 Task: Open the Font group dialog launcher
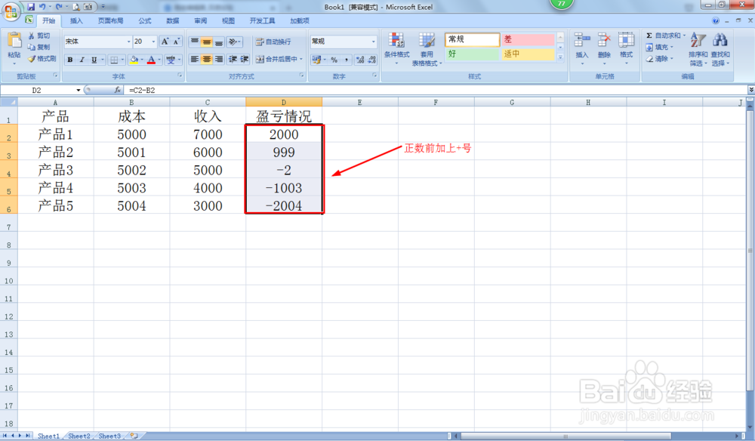click(x=180, y=76)
